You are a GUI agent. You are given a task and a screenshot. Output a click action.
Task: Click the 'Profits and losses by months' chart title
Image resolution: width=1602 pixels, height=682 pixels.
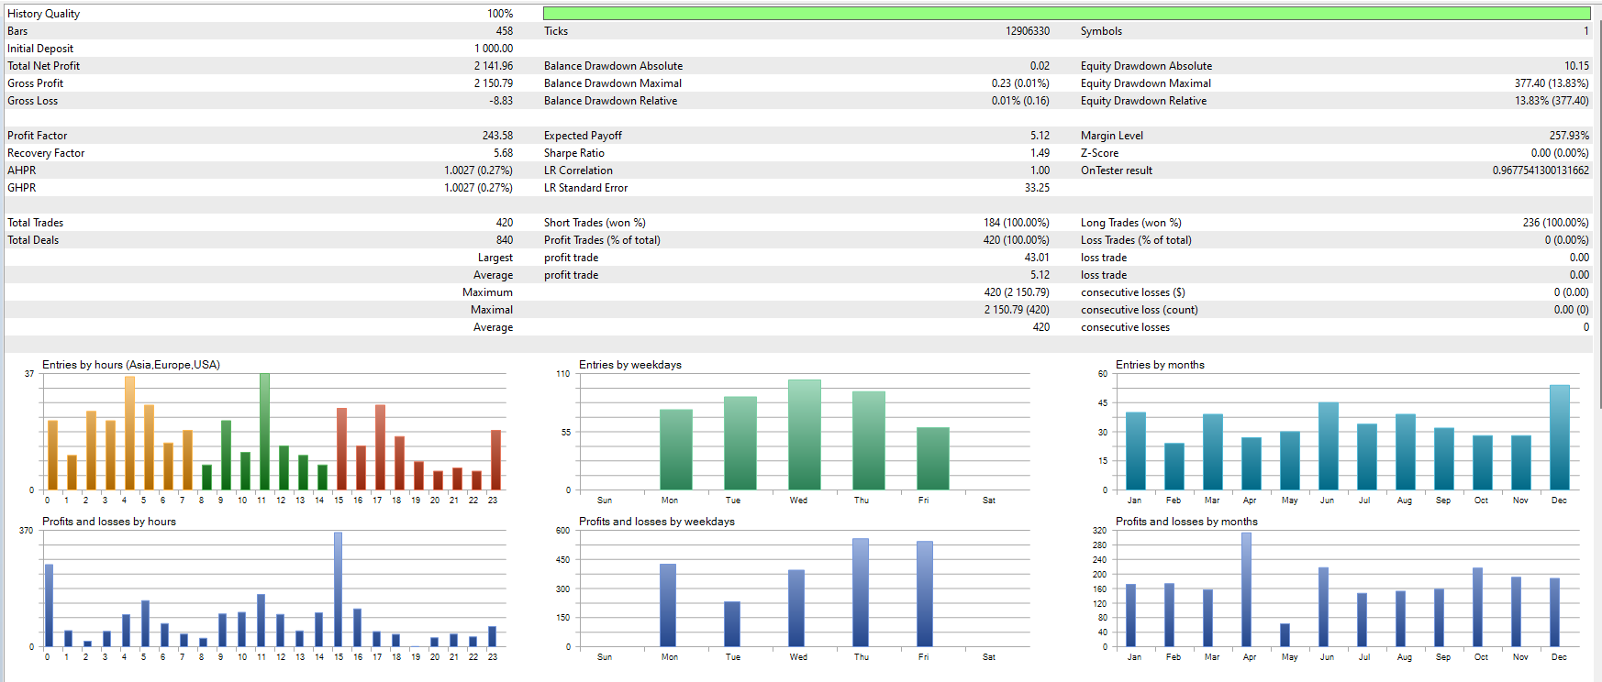pos(1186,522)
